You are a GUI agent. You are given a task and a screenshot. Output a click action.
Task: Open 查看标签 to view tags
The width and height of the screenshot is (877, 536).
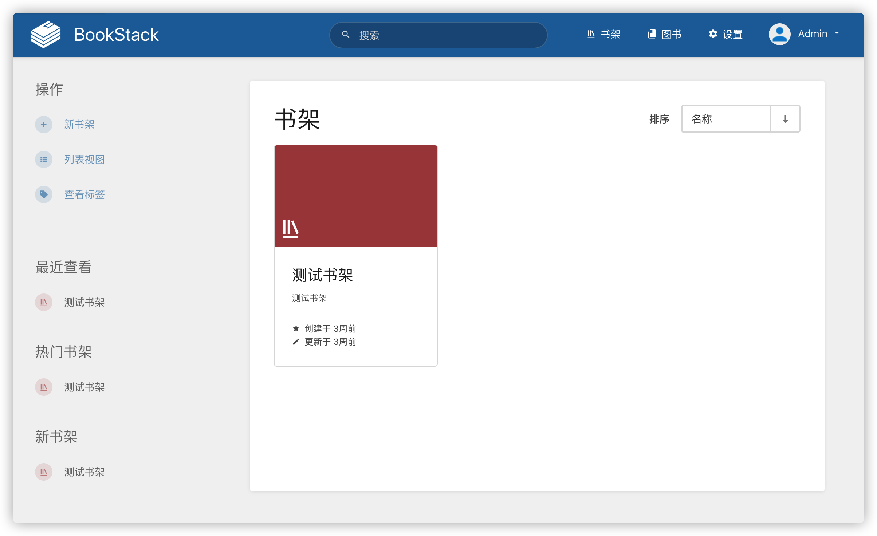[x=84, y=194]
